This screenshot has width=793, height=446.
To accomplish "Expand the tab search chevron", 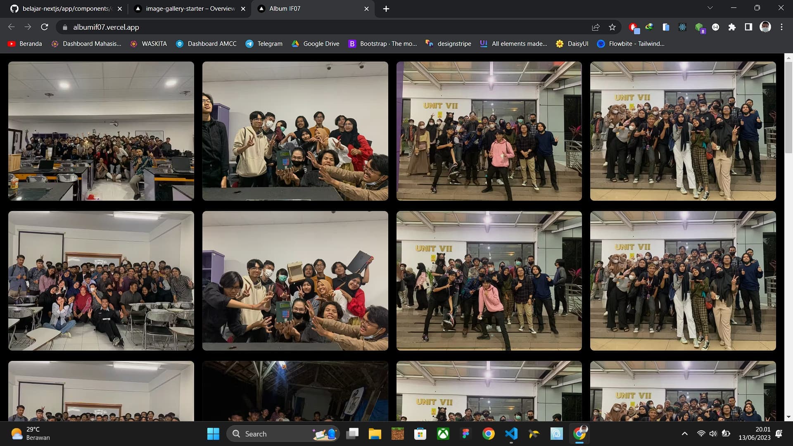I will pos(710,8).
